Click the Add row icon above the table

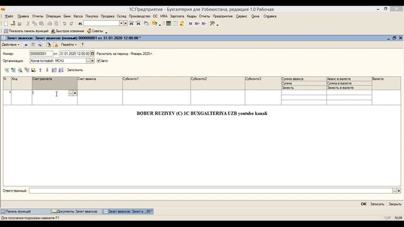(7, 70)
